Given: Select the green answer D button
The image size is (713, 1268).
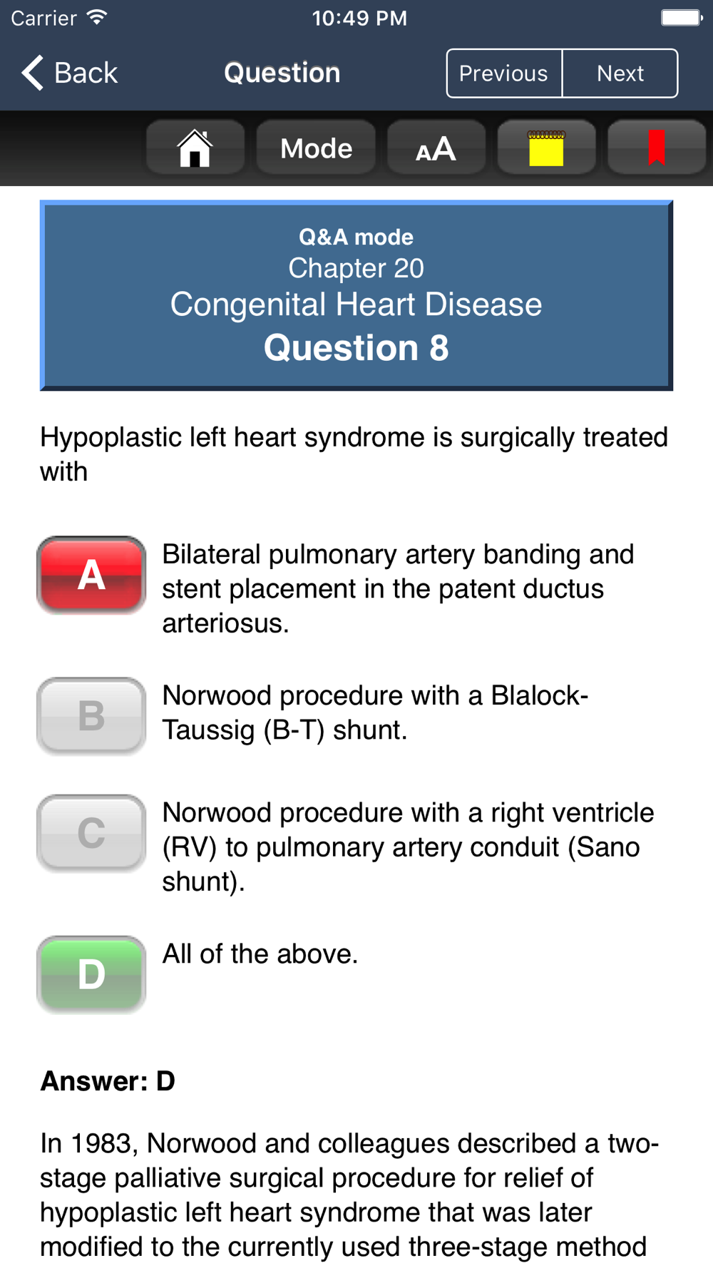Looking at the screenshot, I should pyautogui.click(x=91, y=974).
